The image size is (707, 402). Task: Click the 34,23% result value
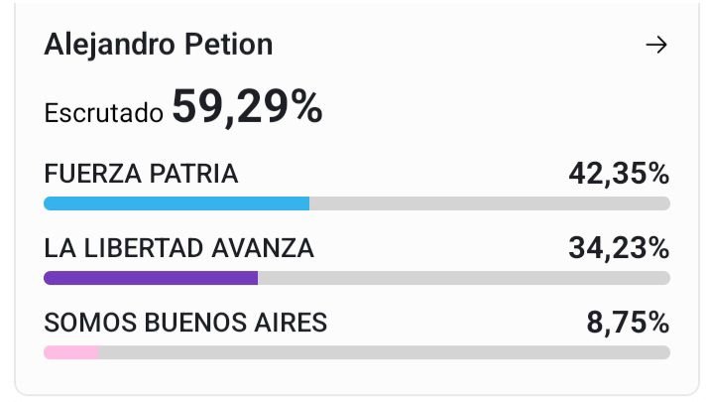click(619, 248)
